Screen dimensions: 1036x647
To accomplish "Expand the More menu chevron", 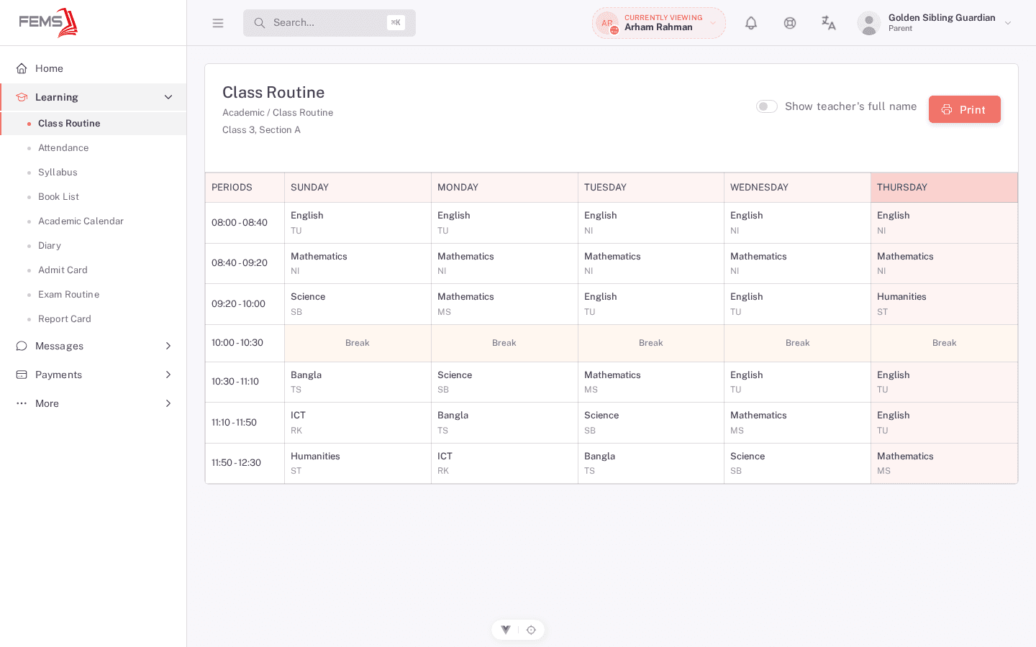I will [x=168, y=403].
